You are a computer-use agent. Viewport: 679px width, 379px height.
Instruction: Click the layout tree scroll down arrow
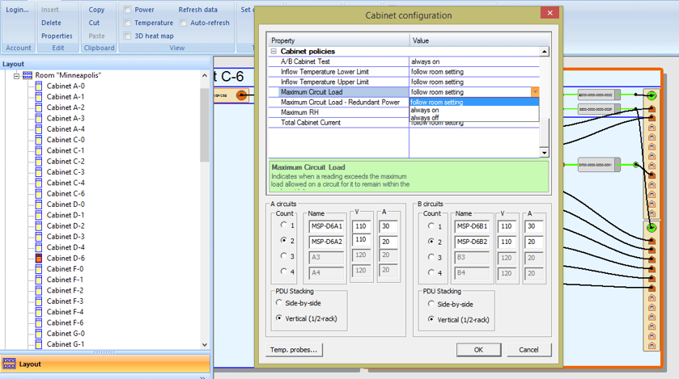205,344
